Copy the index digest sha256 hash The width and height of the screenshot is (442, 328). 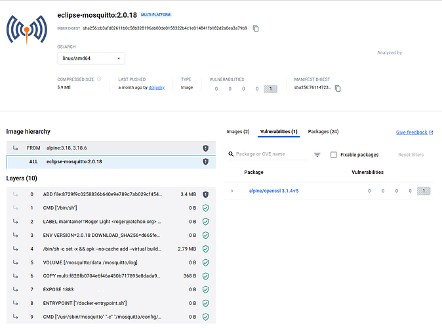[x=256, y=28]
